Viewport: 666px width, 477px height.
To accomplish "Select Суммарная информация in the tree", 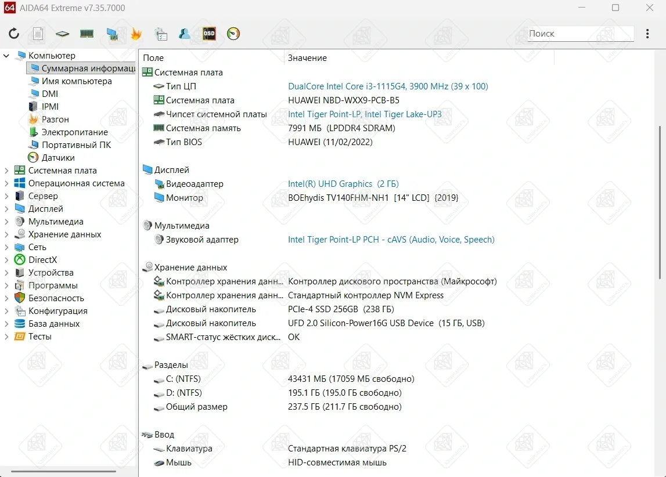I will point(81,68).
